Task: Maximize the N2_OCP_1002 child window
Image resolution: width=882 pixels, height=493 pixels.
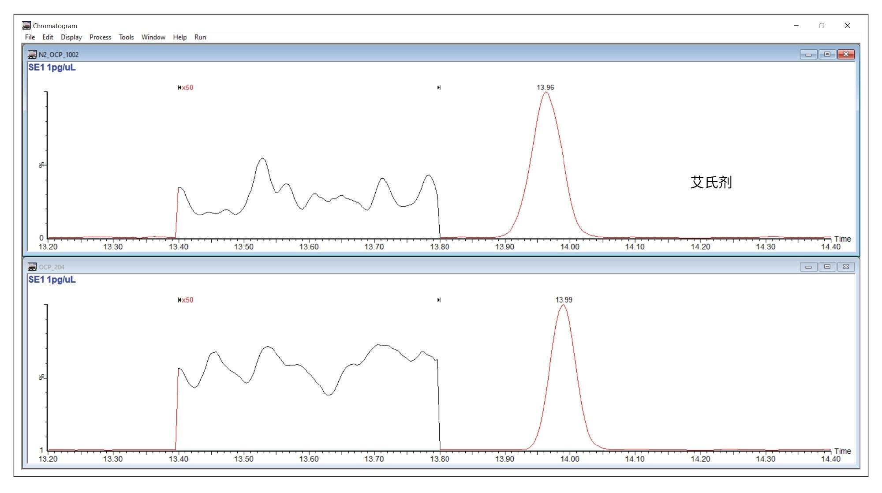Action: pyautogui.click(x=827, y=55)
